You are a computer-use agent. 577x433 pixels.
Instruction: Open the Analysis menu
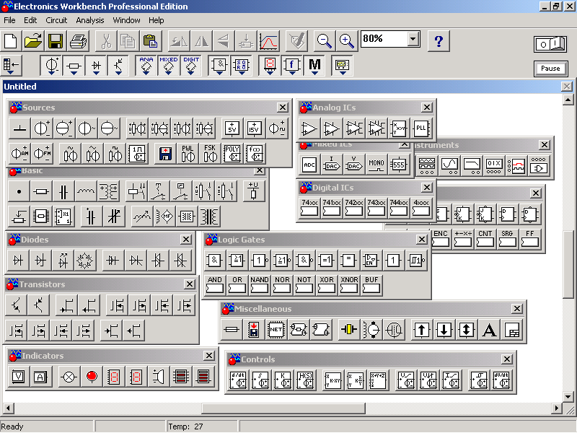pyautogui.click(x=89, y=20)
